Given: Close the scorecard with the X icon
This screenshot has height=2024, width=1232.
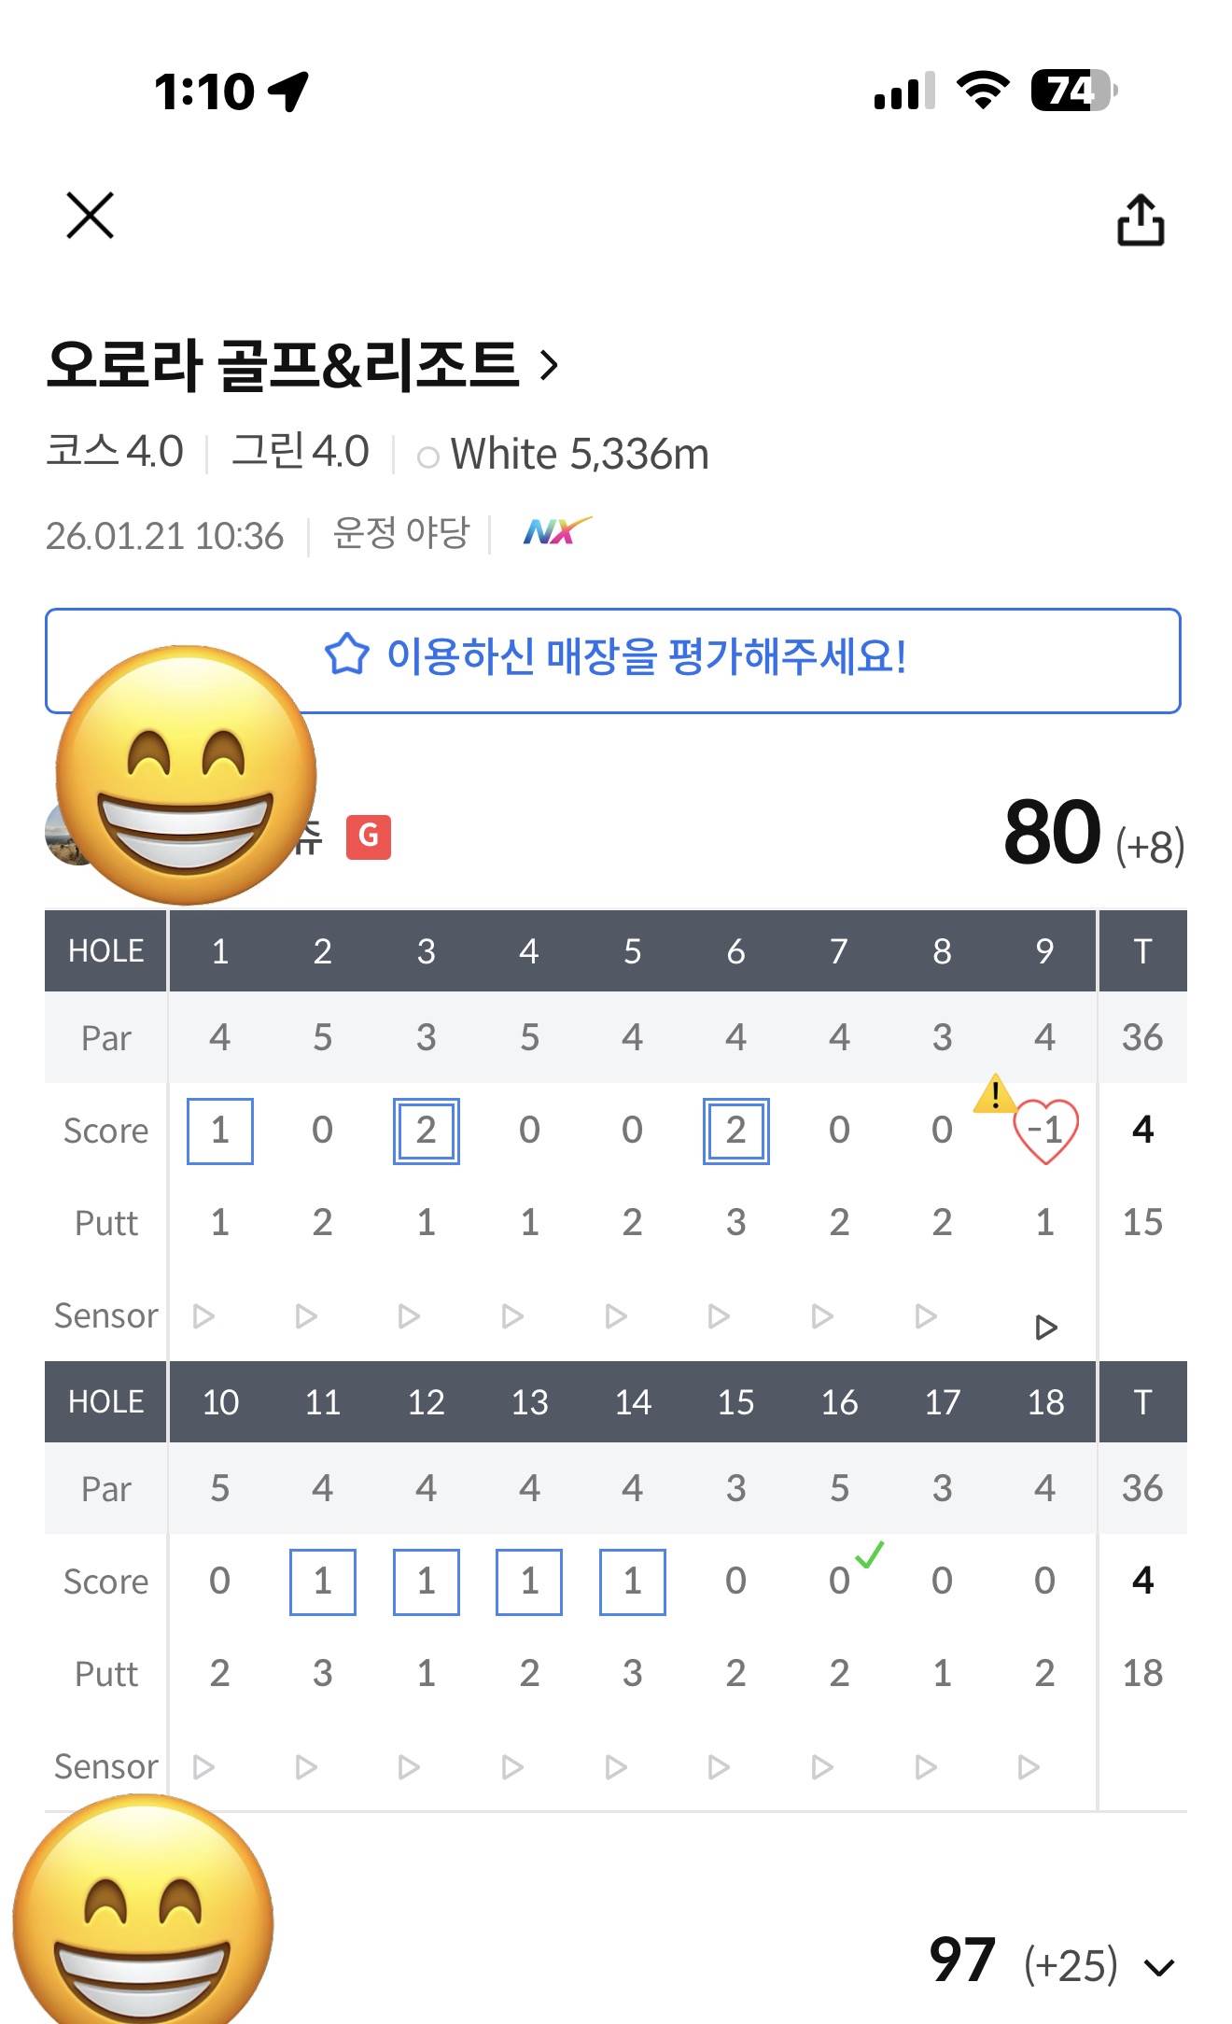Looking at the screenshot, I should (91, 216).
